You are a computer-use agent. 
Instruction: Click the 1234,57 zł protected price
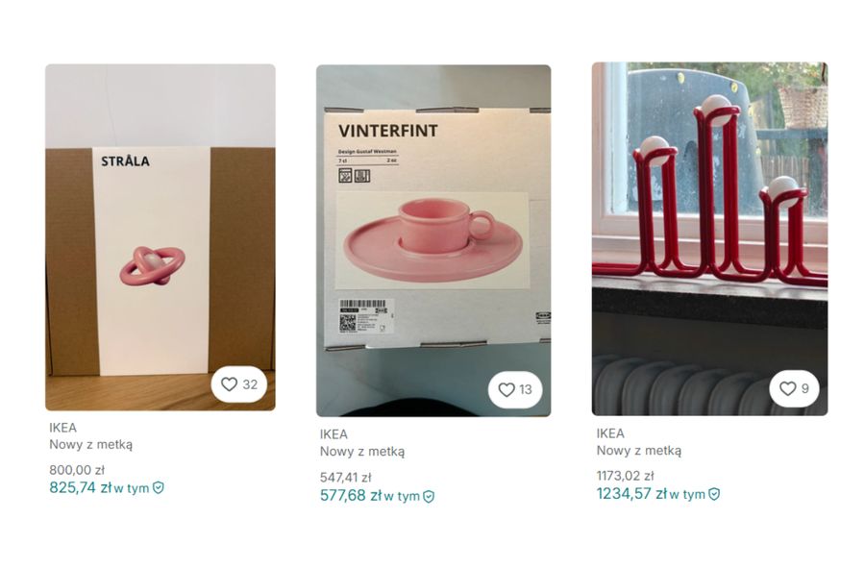tap(630, 493)
